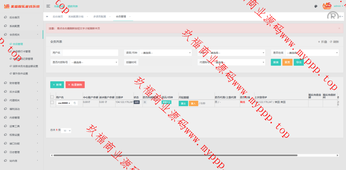Open the 是否在线 dropdown filter
This screenshot has width=346, height=170.
[312, 53]
